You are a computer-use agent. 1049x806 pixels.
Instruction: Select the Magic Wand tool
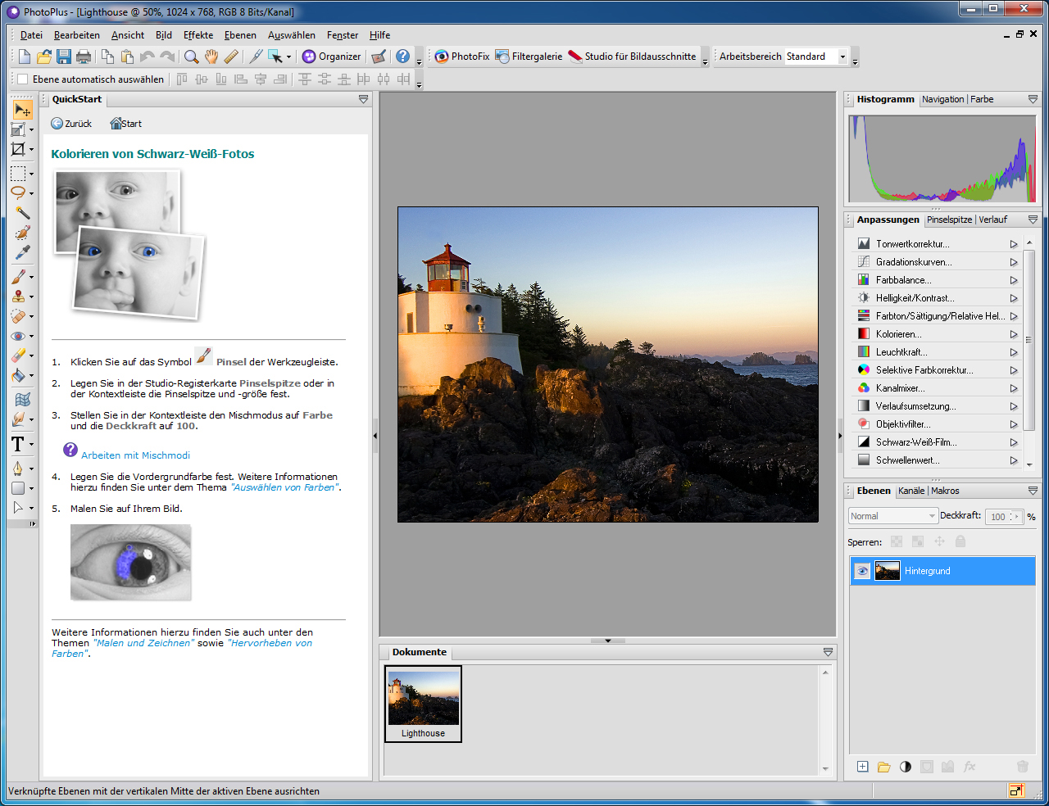(x=22, y=213)
